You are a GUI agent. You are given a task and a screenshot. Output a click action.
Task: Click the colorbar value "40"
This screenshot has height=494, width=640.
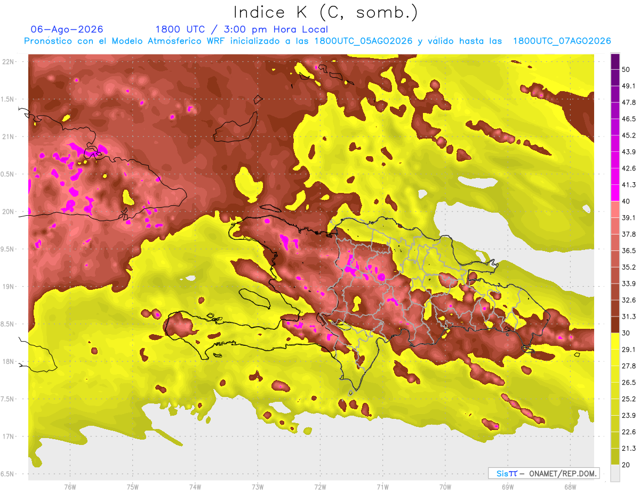point(627,201)
